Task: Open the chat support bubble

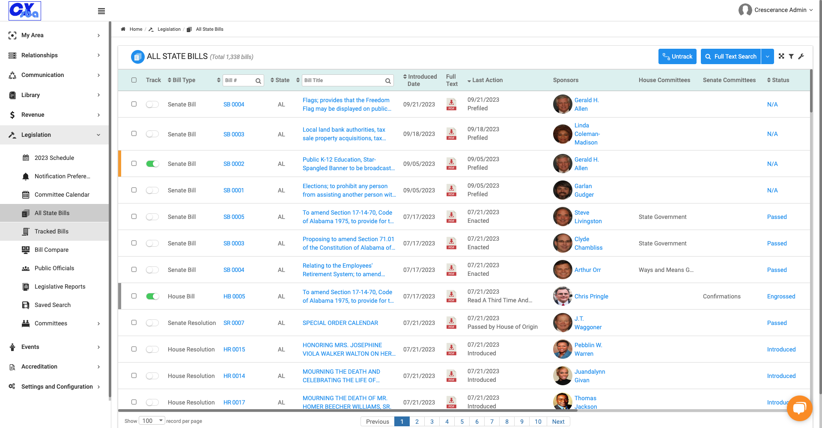Action: click(799, 408)
